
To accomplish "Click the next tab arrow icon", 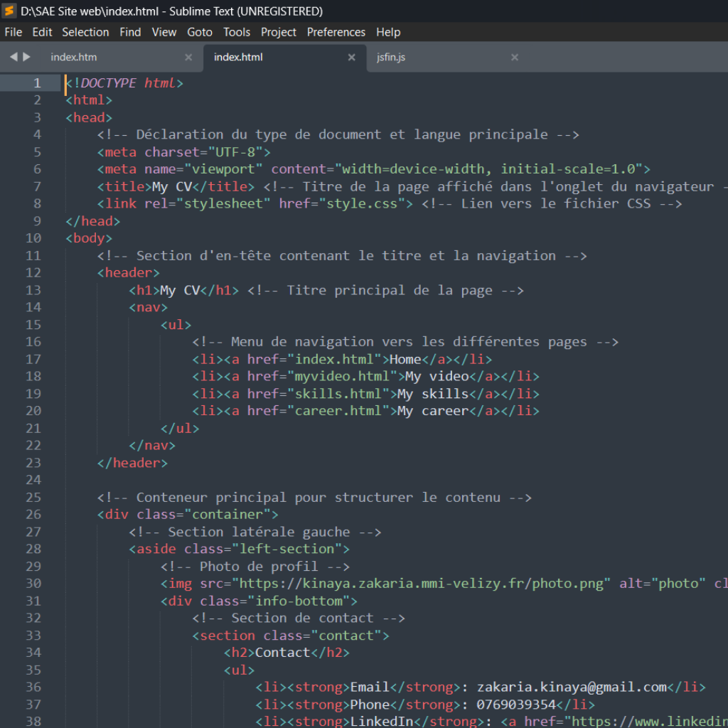I will (27, 57).
